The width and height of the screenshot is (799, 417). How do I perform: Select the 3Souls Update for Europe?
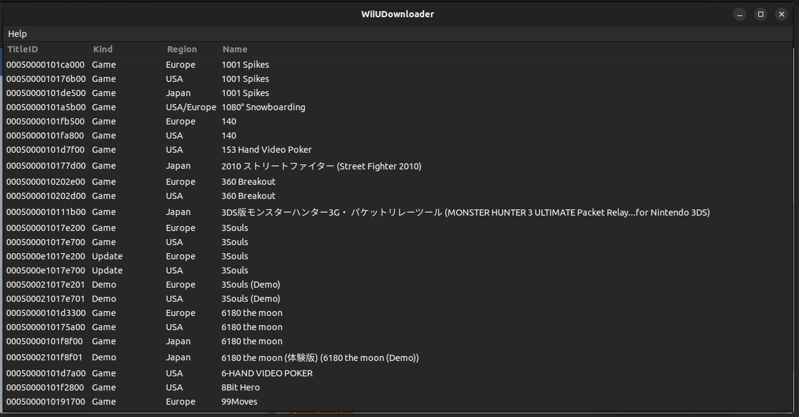pyautogui.click(x=235, y=256)
